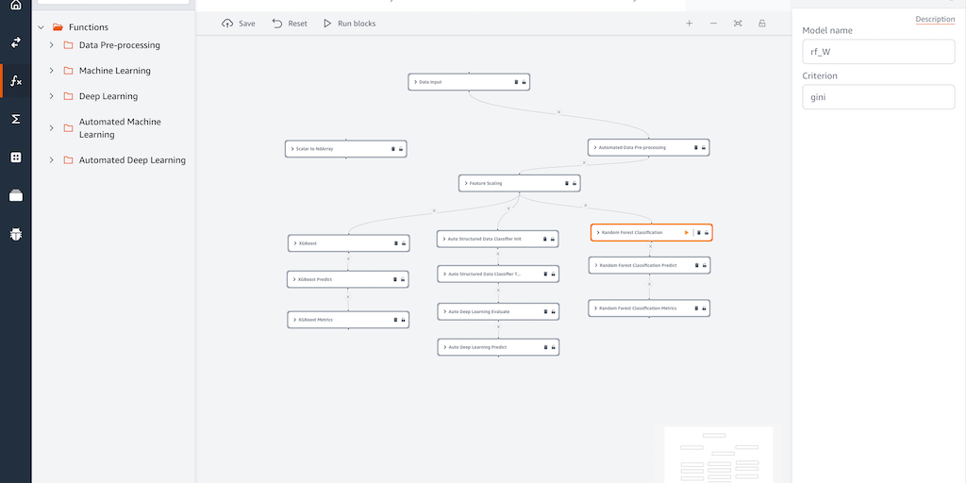Image resolution: width=966 pixels, height=483 pixels.
Task: Click the zoom out minus icon
Action: coord(713,24)
